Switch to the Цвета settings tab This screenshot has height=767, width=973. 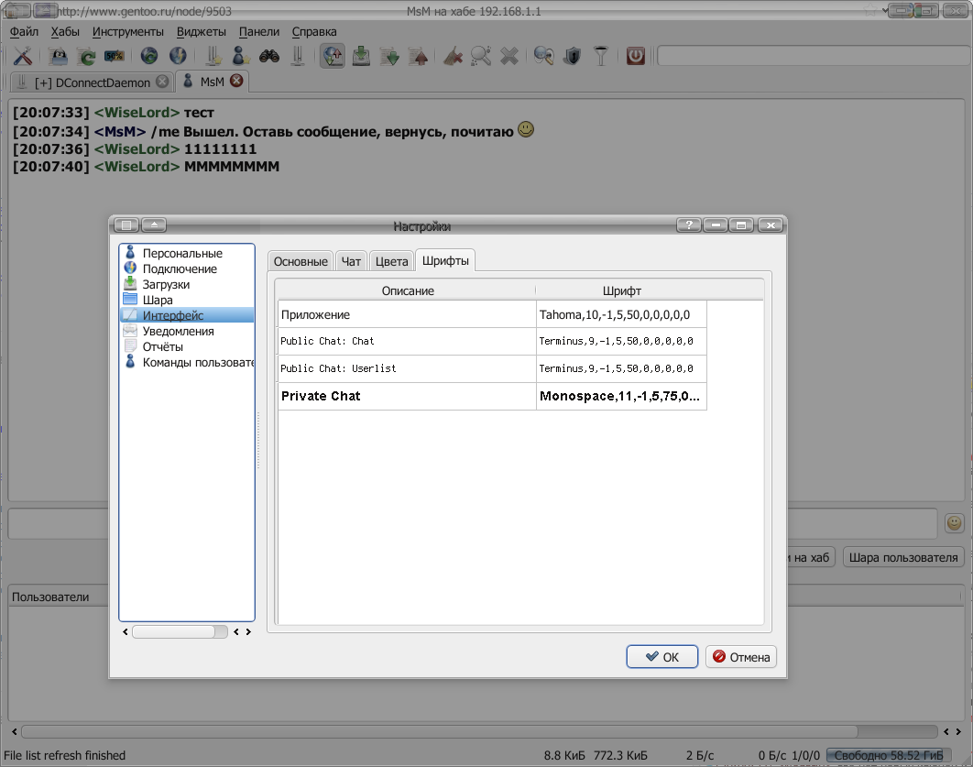(x=391, y=261)
